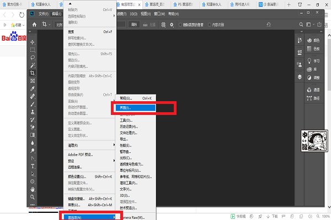Open the 路径 (Paths) panel
The width and height of the screenshot is (331, 220).
tap(313, 98)
